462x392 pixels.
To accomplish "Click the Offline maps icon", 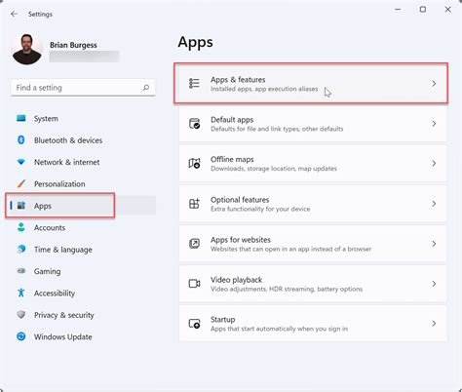I will (194, 163).
